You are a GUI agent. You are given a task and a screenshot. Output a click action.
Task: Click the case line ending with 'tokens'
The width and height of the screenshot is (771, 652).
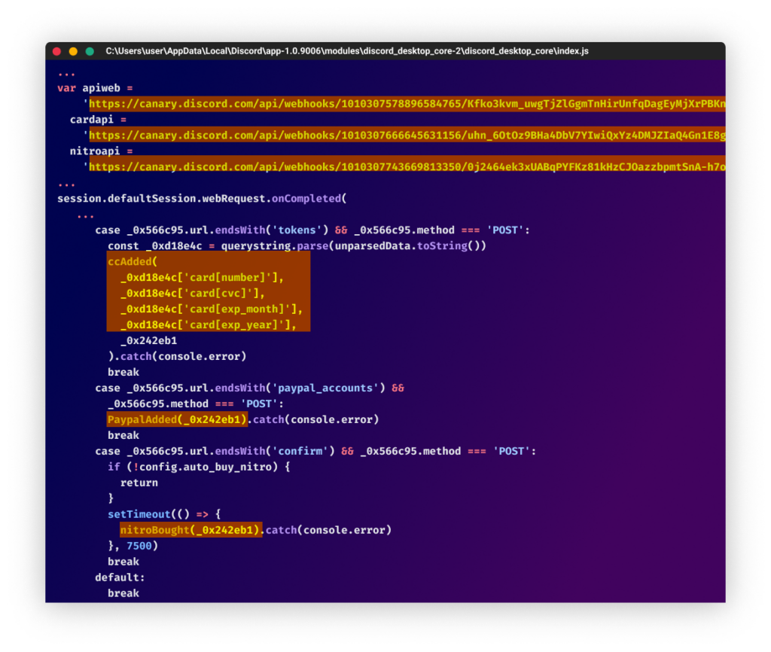pyautogui.click(x=312, y=230)
